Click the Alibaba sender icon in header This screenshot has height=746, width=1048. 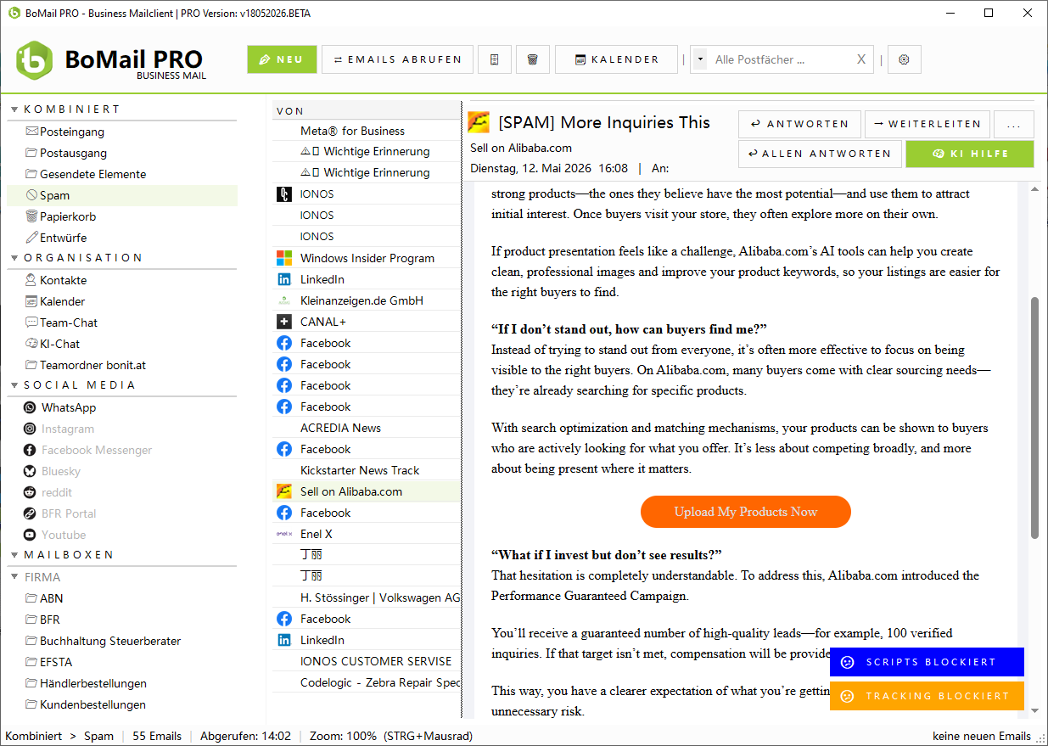coord(479,122)
